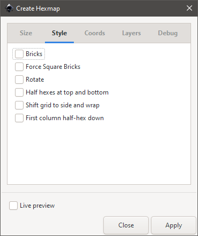
Task: Tick the Force Square Bricks checkbox
Action: (19, 67)
